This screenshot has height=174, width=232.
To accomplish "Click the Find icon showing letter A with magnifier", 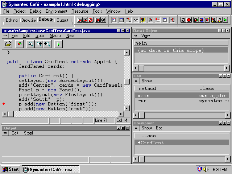I will coord(30,44).
